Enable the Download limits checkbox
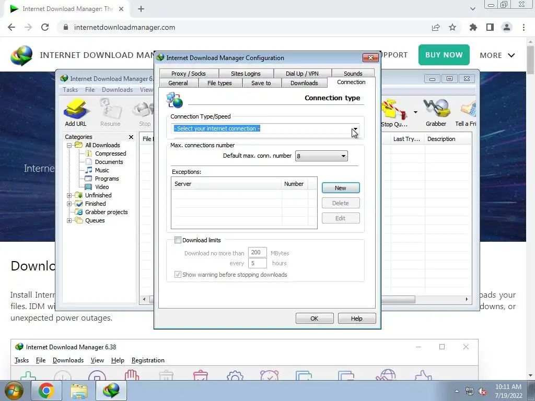This screenshot has width=535, height=401. coord(178,240)
